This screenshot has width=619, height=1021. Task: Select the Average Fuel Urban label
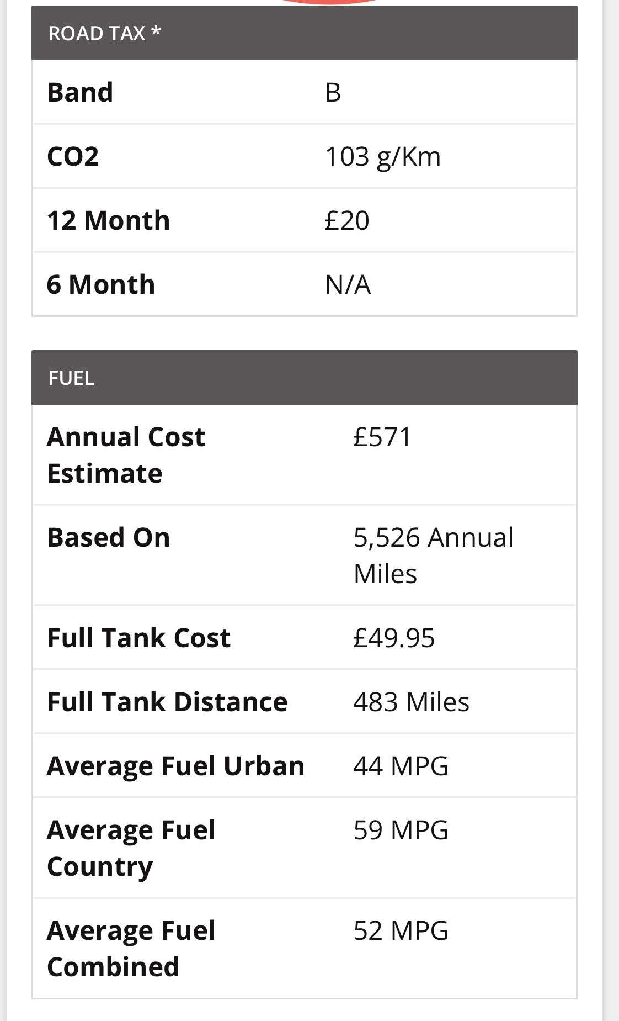click(175, 766)
